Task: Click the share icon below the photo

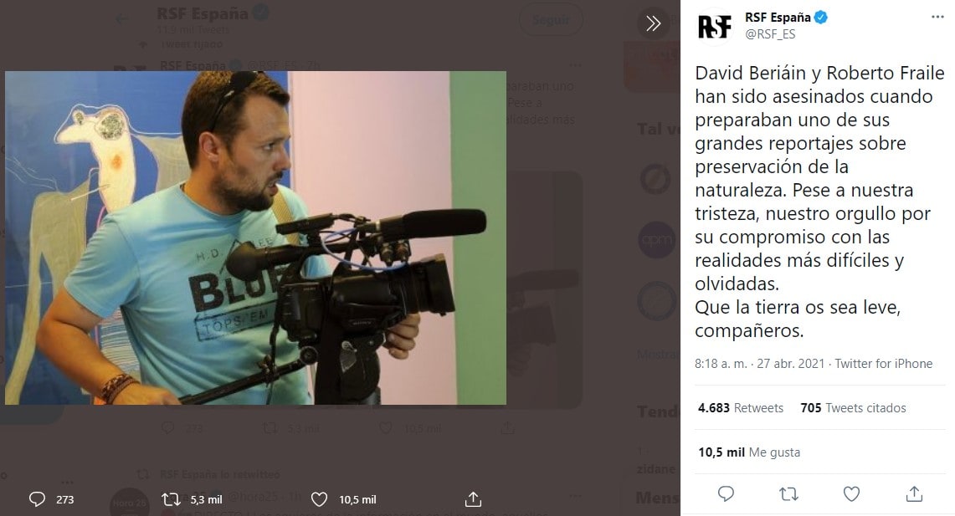Action: click(473, 499)
